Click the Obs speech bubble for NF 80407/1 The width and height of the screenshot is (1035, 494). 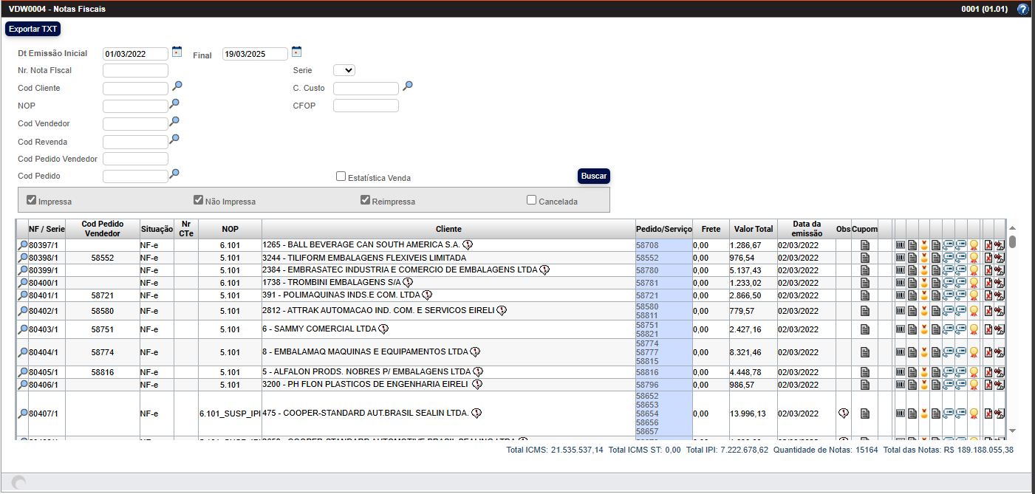[843, 414]
